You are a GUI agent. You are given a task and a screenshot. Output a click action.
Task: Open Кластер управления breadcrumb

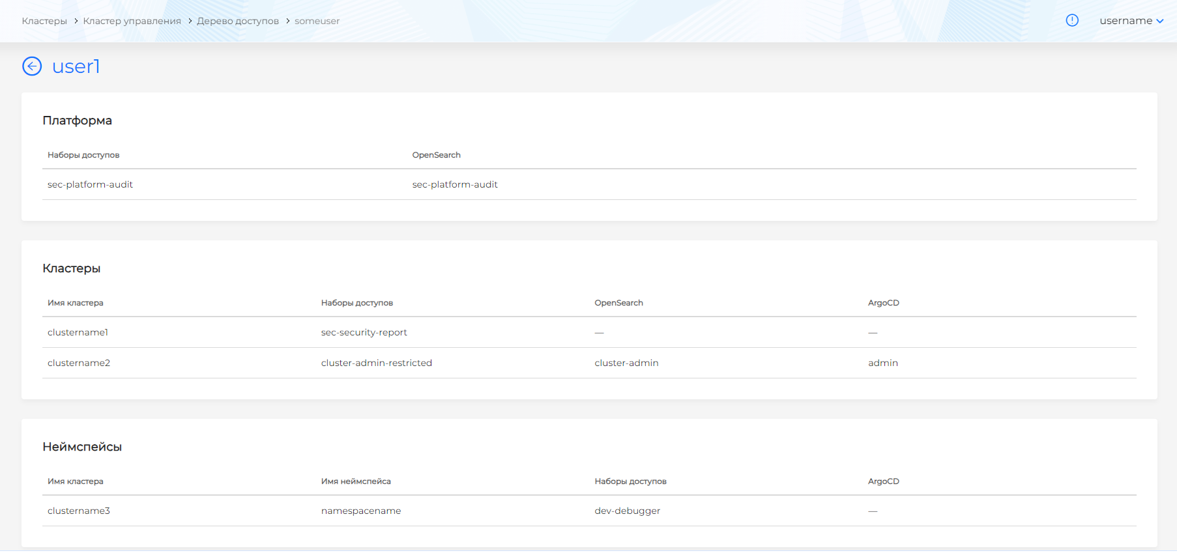click(132, 21)
